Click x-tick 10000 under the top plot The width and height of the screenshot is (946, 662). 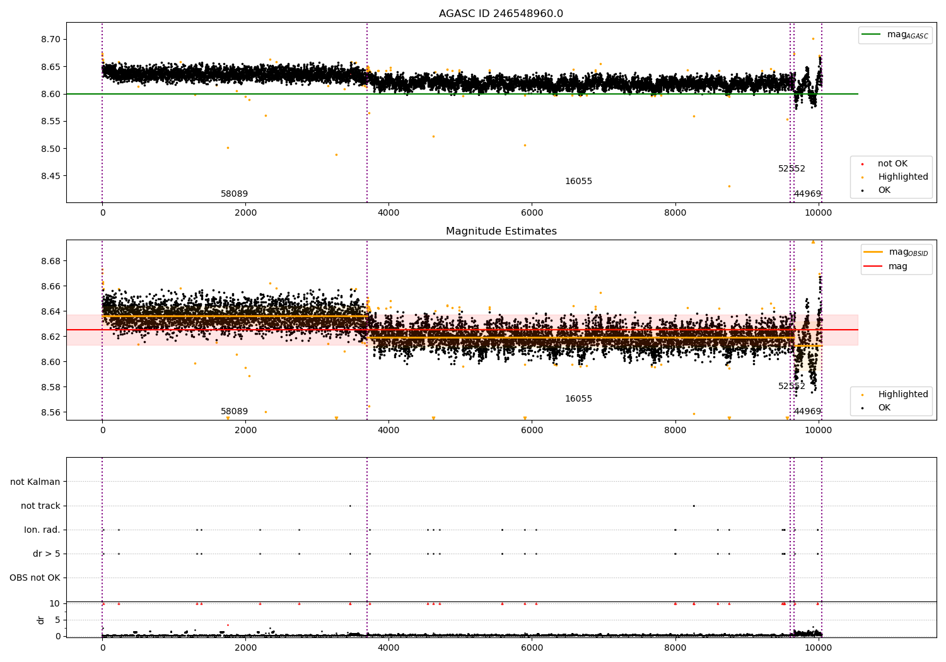click(819, 213)
